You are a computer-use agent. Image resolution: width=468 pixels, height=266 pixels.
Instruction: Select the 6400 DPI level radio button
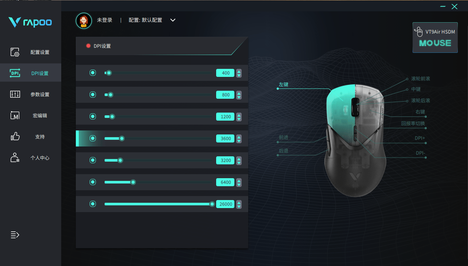tap(93, 182)
